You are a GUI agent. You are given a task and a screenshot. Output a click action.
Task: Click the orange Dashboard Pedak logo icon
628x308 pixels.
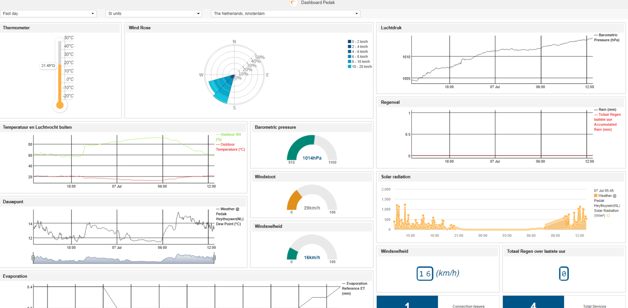click(294, 3)
